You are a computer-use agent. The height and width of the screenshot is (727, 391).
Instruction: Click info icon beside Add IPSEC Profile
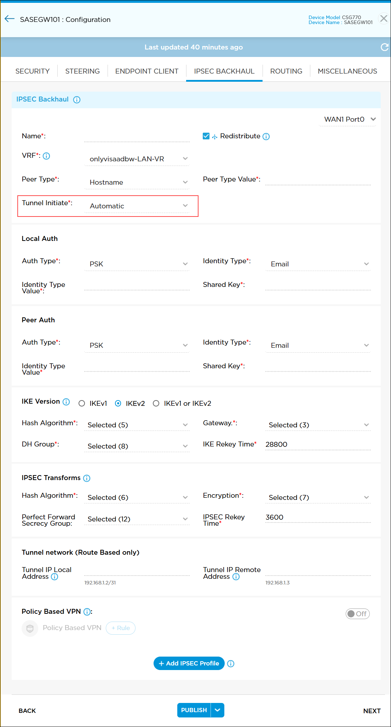pyautogui.click(x=231, y=664)
